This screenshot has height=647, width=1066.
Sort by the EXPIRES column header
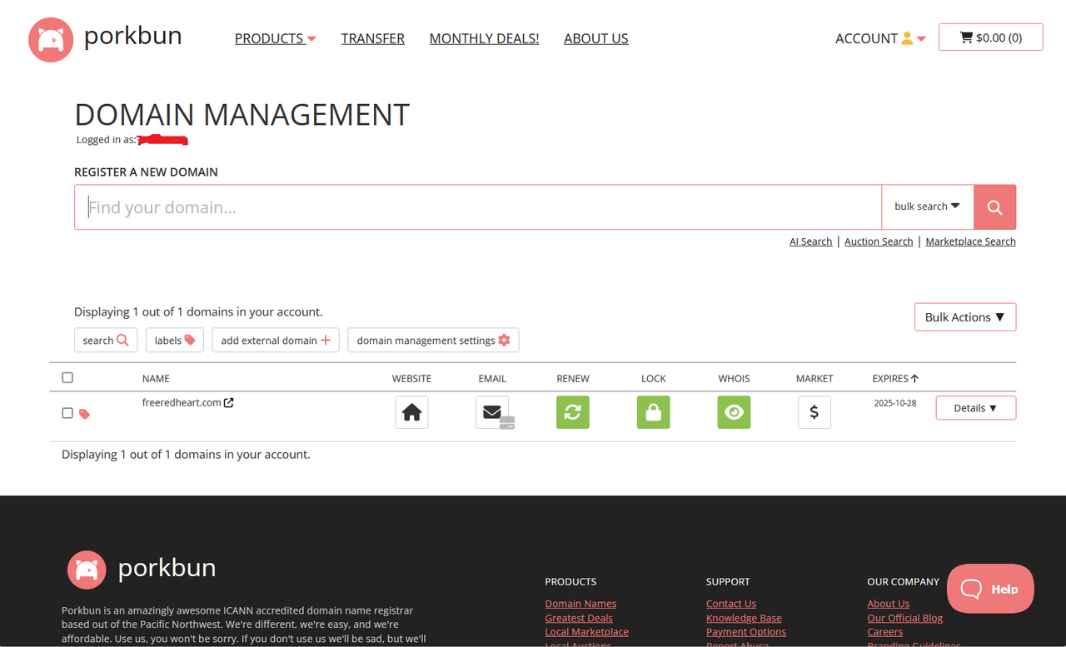point(895,378)
